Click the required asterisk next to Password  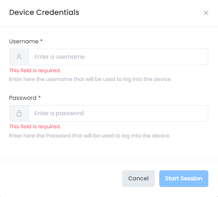coord(39,97)
